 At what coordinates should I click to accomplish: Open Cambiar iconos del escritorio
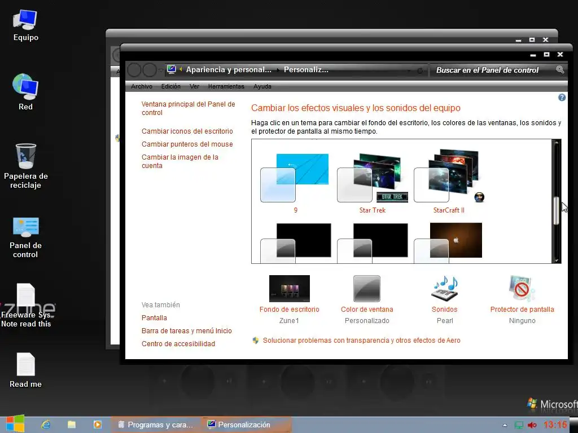coord(187,131)
